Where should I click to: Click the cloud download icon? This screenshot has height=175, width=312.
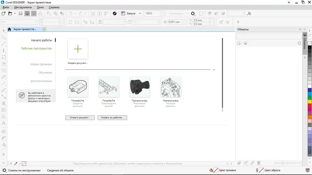[27, 13]
